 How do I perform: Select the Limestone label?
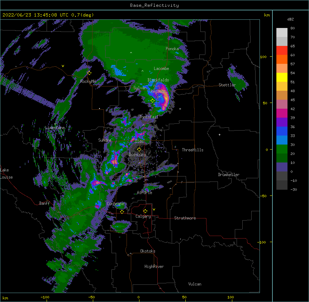point(55,128)
